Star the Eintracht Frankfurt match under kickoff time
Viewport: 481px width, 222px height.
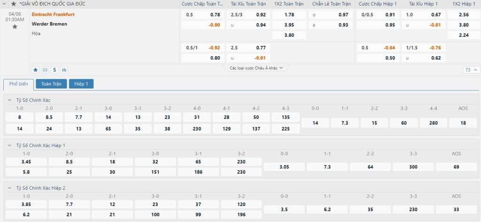click(15, 27)
